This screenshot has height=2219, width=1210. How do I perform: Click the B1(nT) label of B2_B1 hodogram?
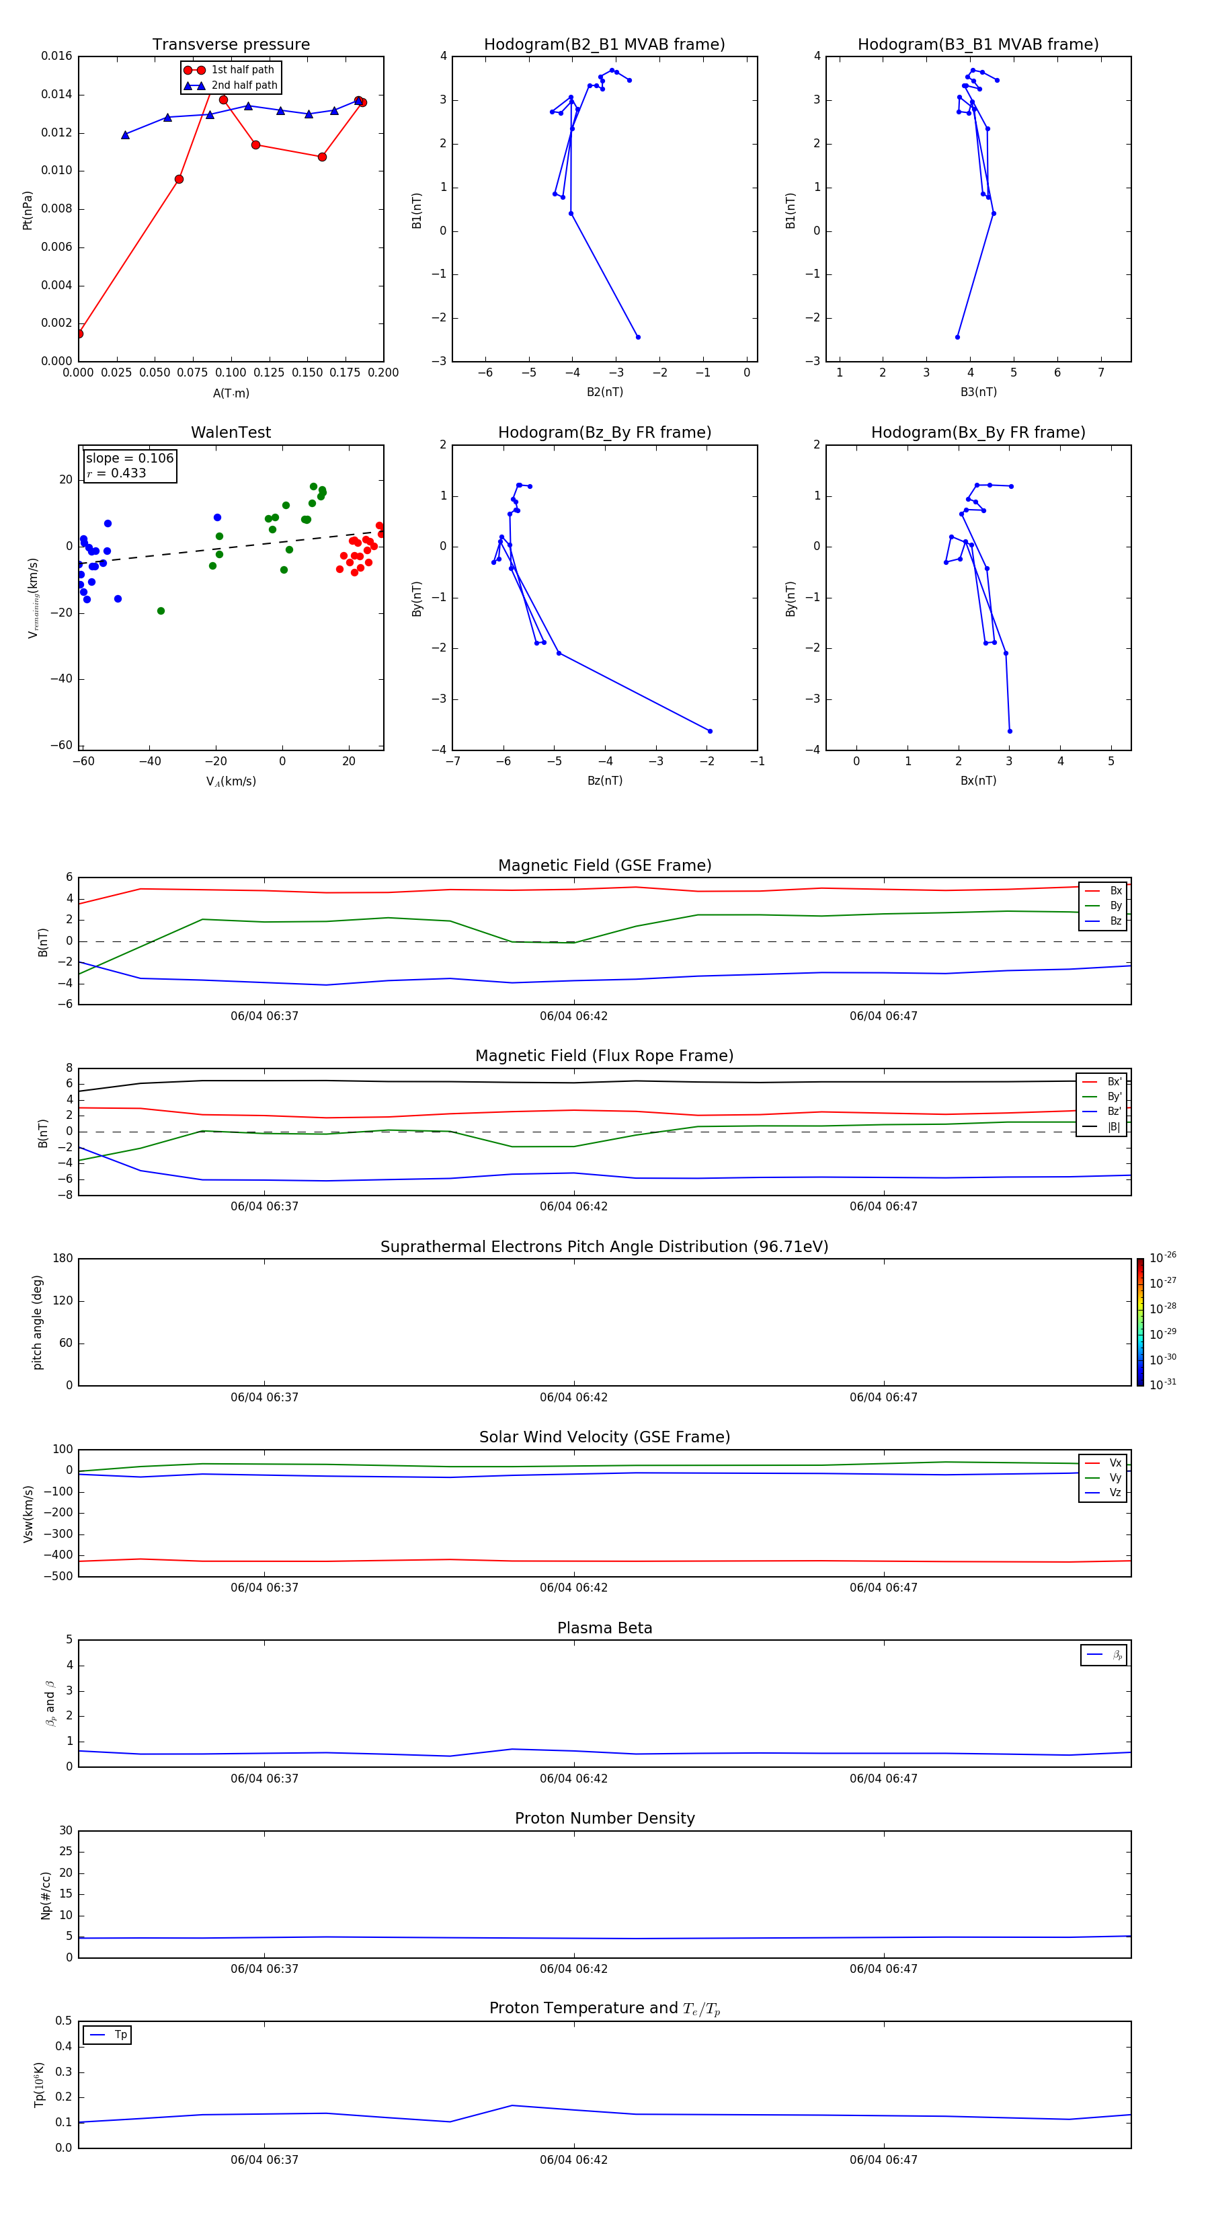coord(417,210)
